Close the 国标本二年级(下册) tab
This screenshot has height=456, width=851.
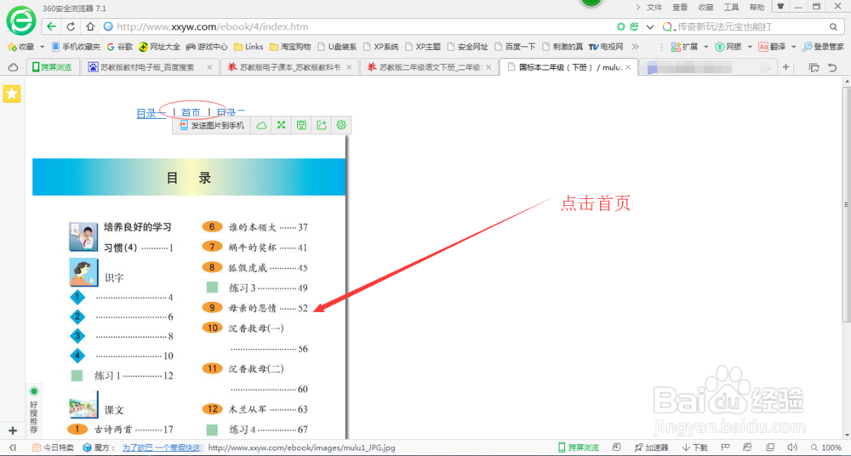coord(629,68)
